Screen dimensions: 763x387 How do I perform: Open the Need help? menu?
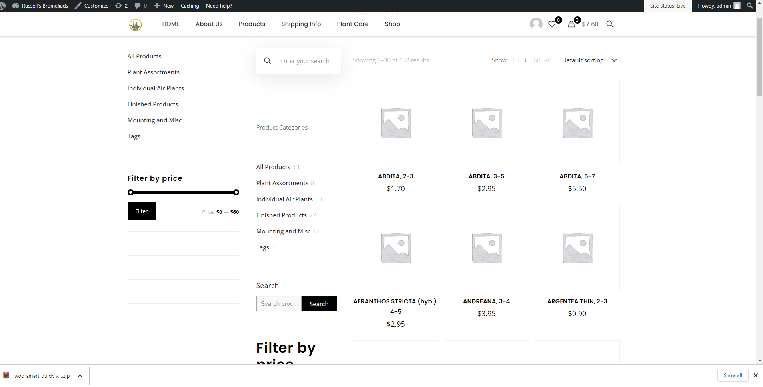coord(219,6)
